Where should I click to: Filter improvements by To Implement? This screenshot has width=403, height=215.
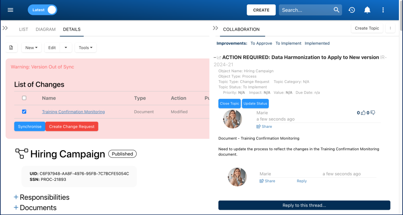click(x=289, y=43)
